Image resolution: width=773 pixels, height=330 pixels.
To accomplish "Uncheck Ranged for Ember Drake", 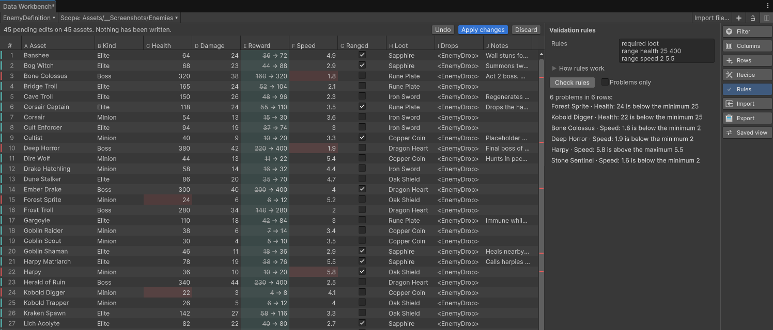I will (x=362, y=189).
